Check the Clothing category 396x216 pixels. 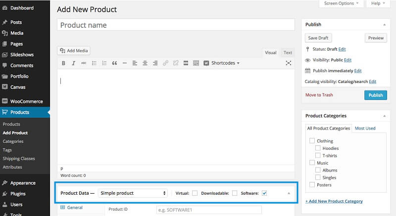click(x=312, y=141)
